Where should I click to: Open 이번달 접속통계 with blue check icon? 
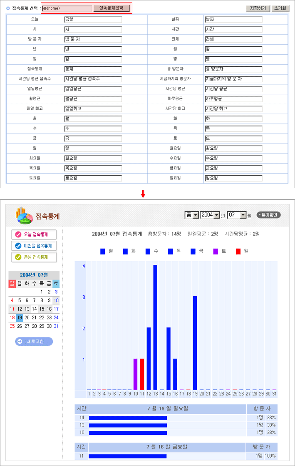click(34, 246)
